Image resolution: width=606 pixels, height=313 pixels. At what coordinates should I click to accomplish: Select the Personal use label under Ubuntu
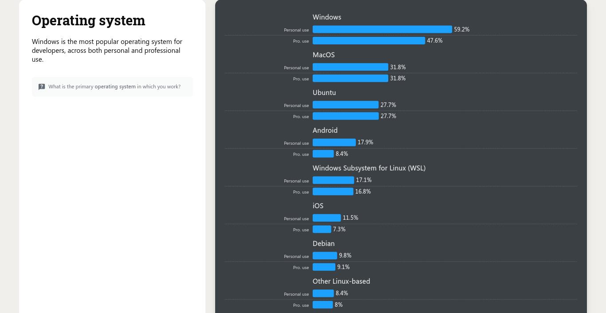click(296, 105)
